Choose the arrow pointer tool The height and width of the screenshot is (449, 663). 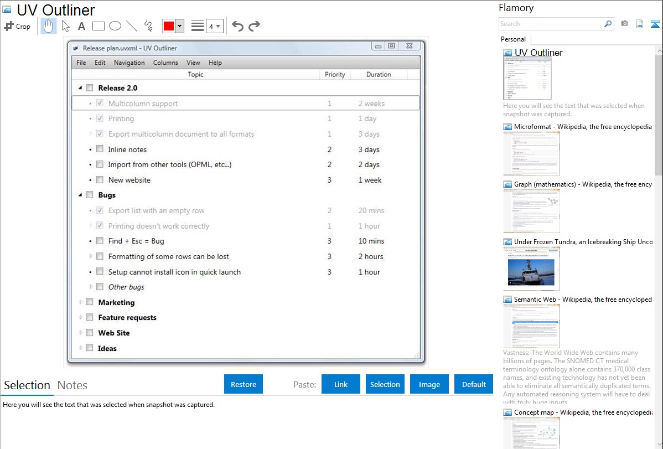point(66,26)
